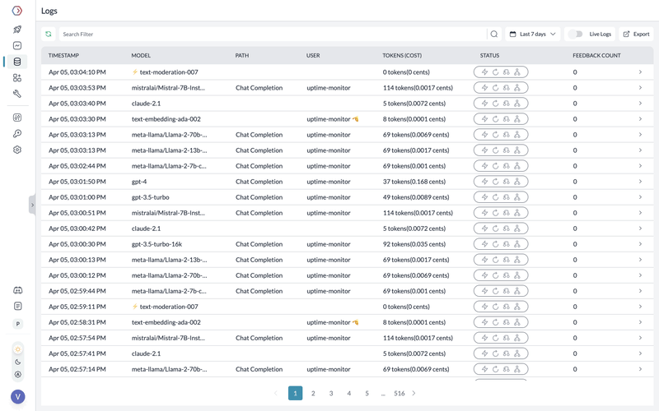
Task: Click the gpt-3.5-turbo-16k model cell
Action: pos(157,244)
